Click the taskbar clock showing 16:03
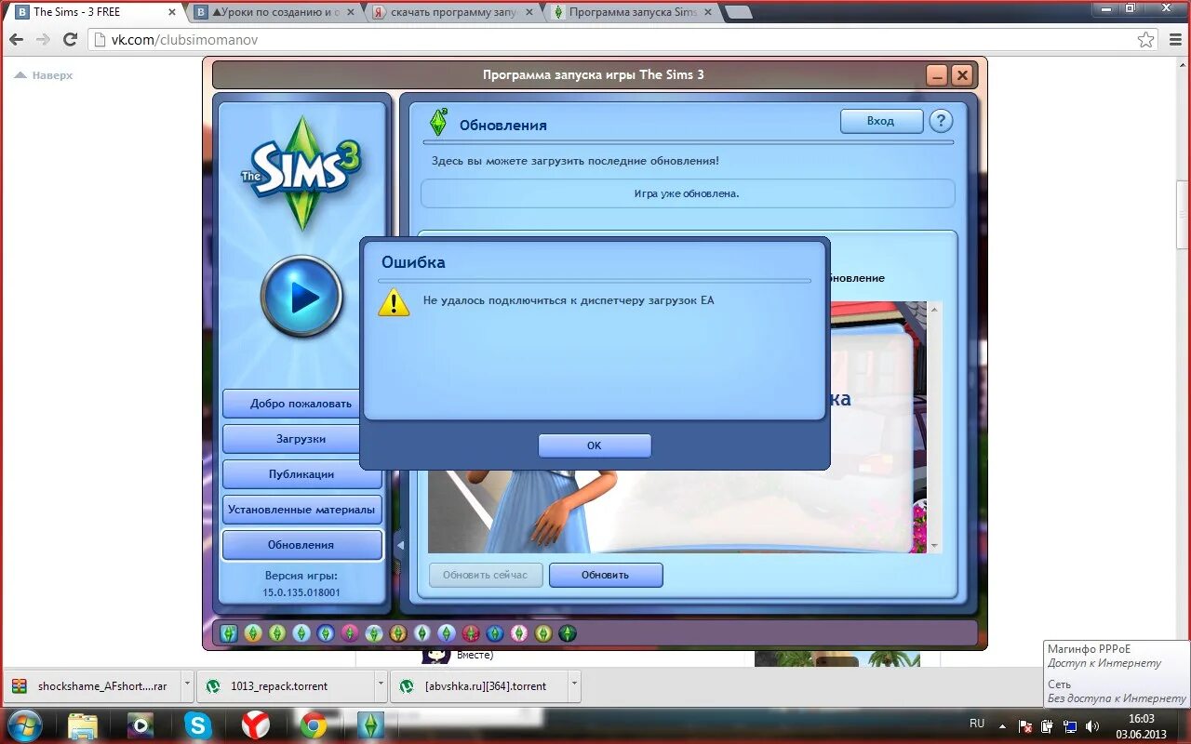Screen dimensions: 1191x744 point(1142,719)
